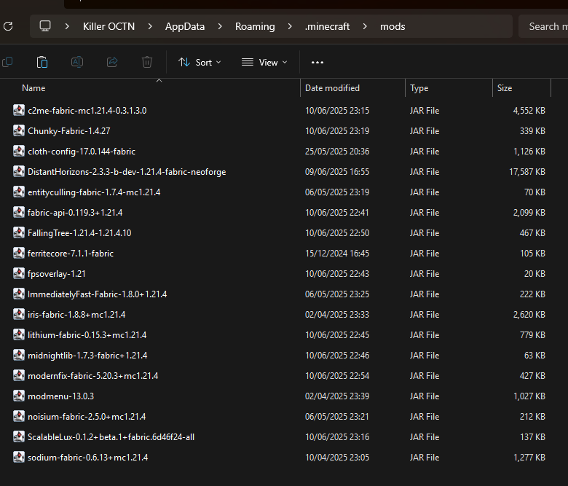Expand the chevron after Killer OCTN

[x=150, y=26]
